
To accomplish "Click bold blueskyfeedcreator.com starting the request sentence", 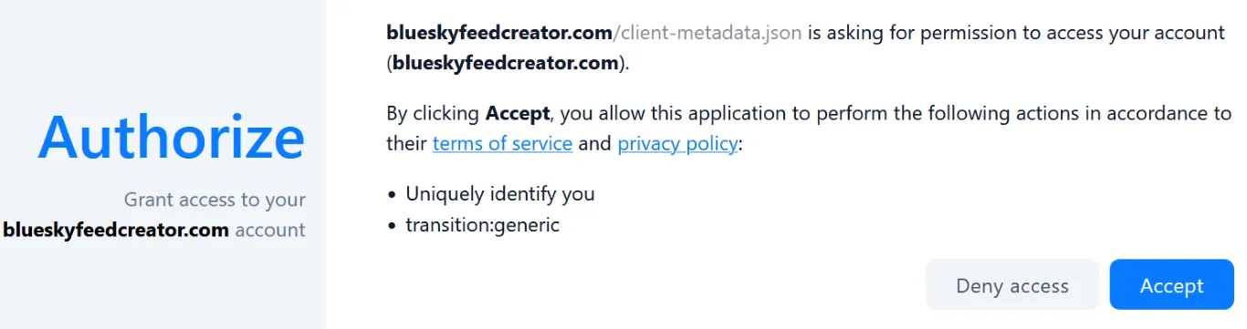I will pyautogui.click(x=499, y=34).
